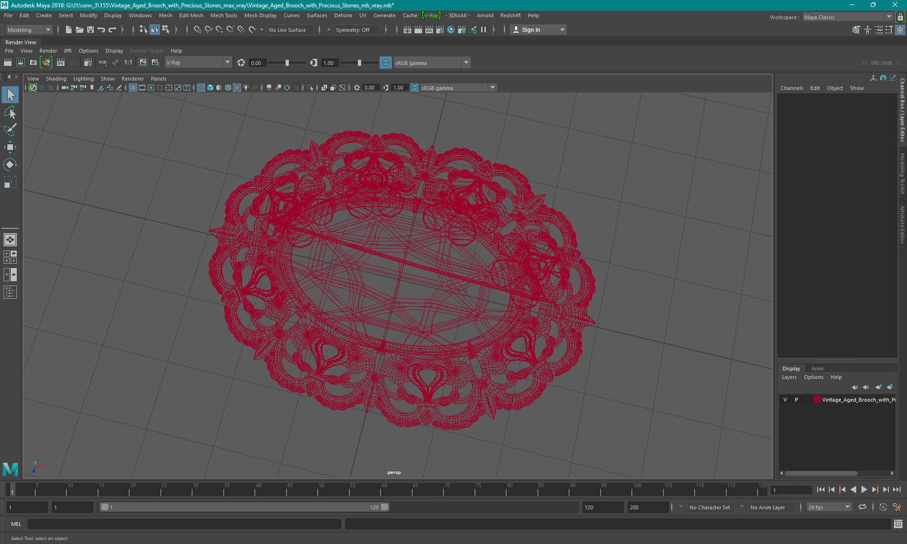The height and width of the screenshot is (544, 907).
Task: Switch to the Anim tab in the layer editor
Action: [817, 369]
